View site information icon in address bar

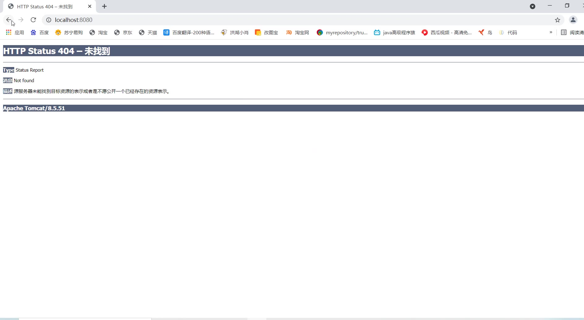click(x=49, y=20)
